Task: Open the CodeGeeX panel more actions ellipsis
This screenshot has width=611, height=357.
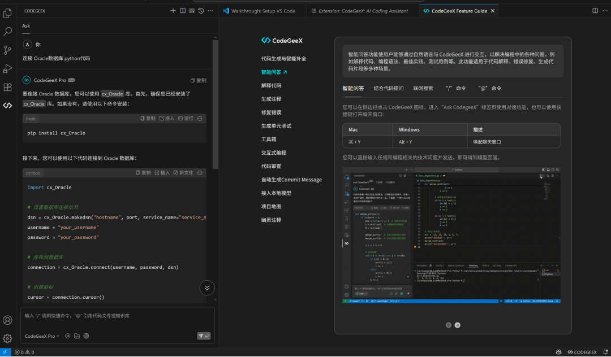Action: [210, 11]
